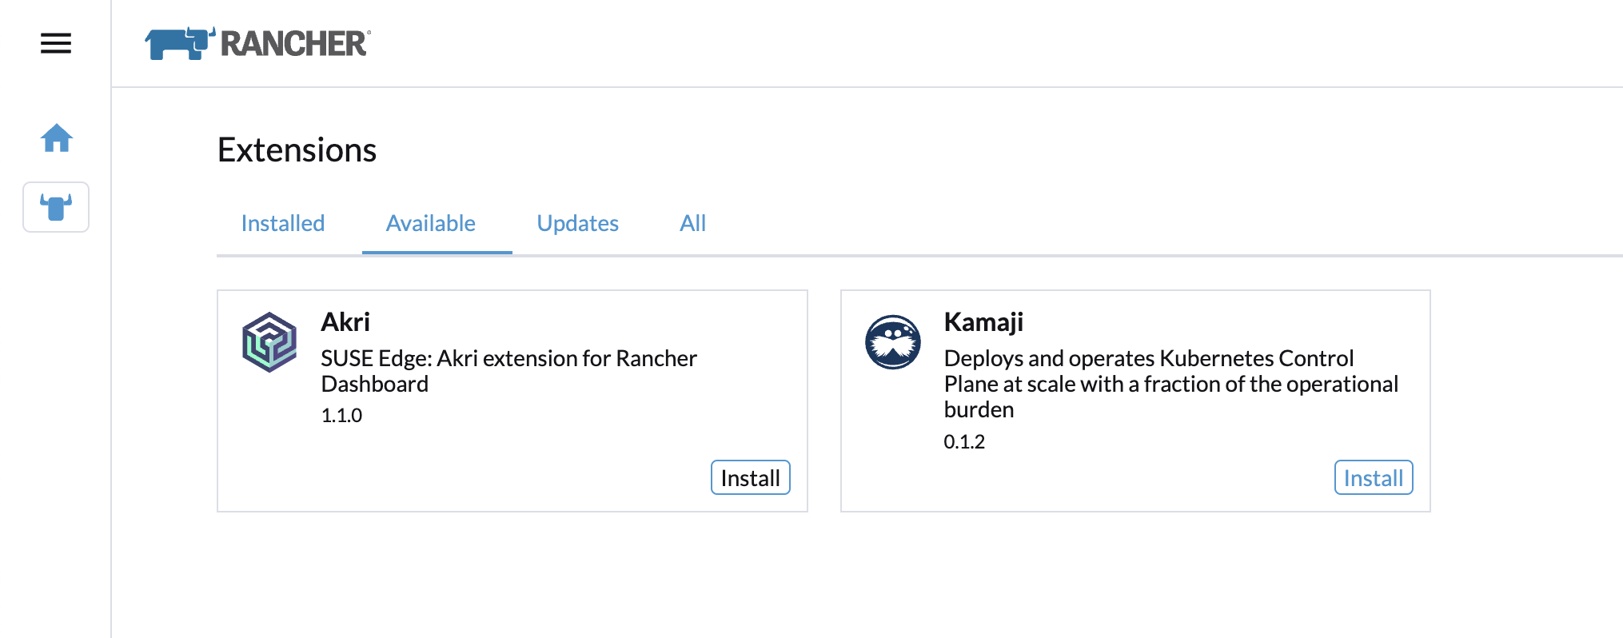Click the Kamaji extension title

983,322
